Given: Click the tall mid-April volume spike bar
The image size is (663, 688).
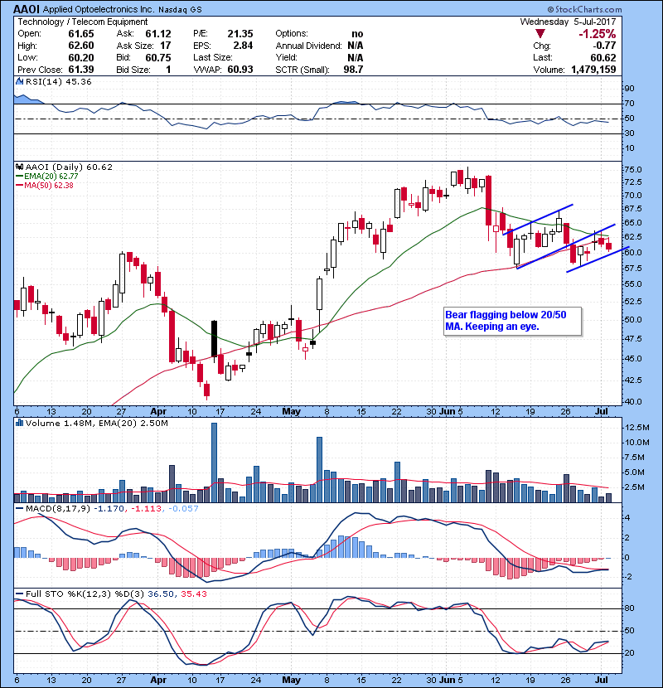Looking at the screenshot, I should [214, 463].
